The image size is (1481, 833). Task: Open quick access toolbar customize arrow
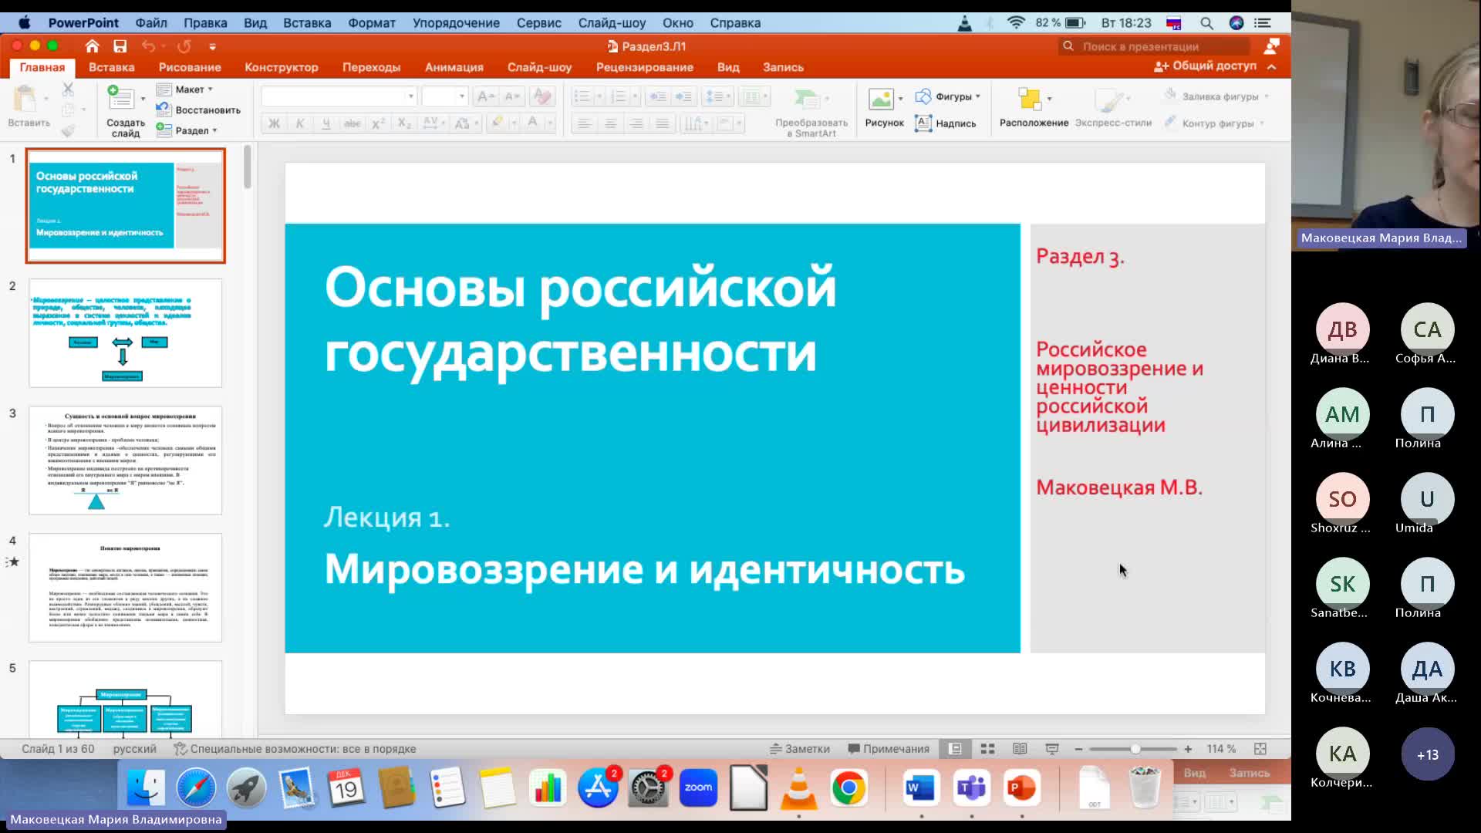point(212,46)
